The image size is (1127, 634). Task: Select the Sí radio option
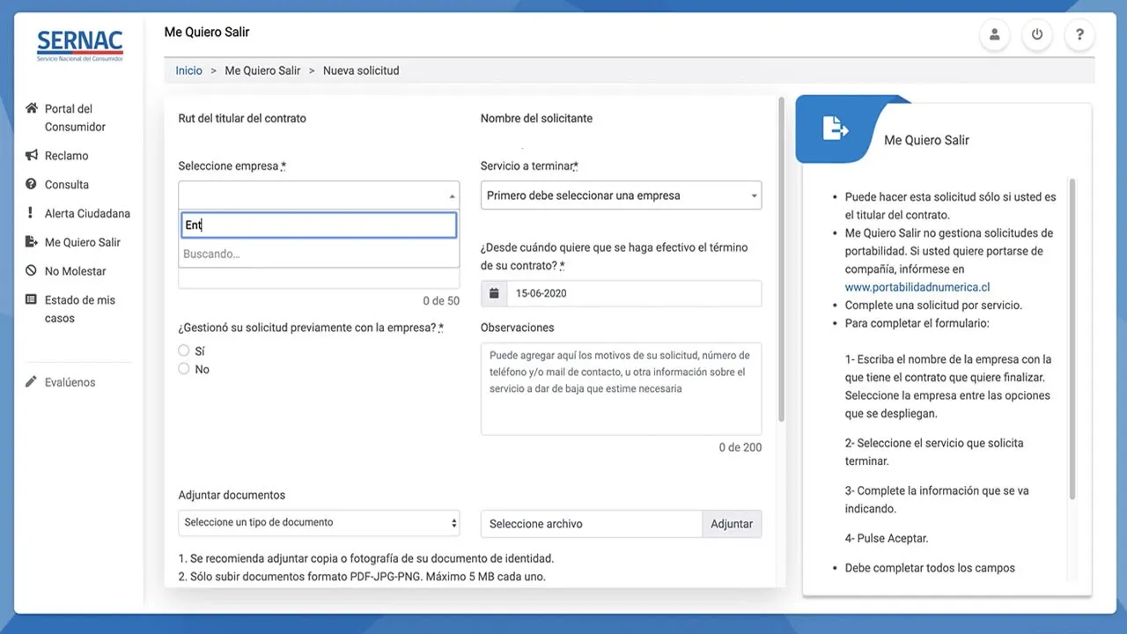pos(184,350)
